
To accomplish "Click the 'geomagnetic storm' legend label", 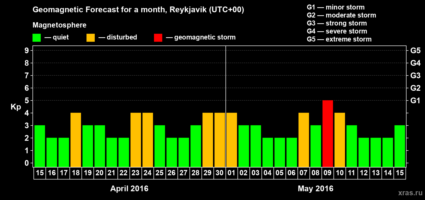I will click(205, 37).
